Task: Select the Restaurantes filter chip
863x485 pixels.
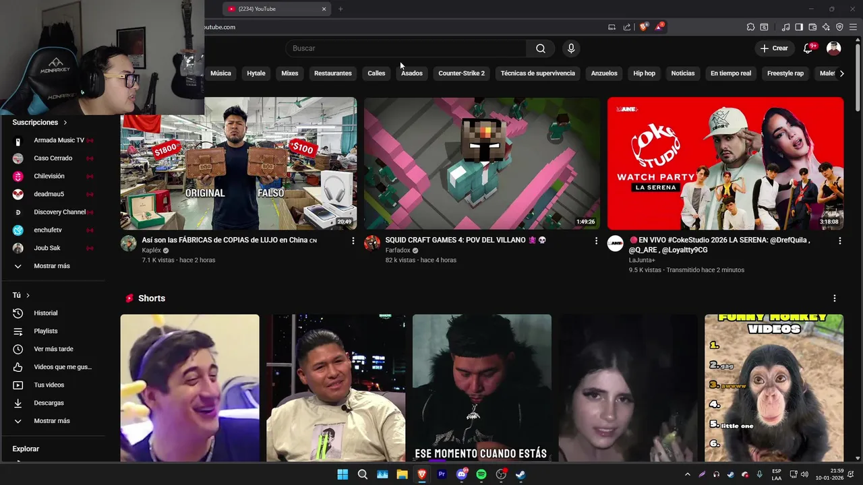Action: [x=333, y=73]
